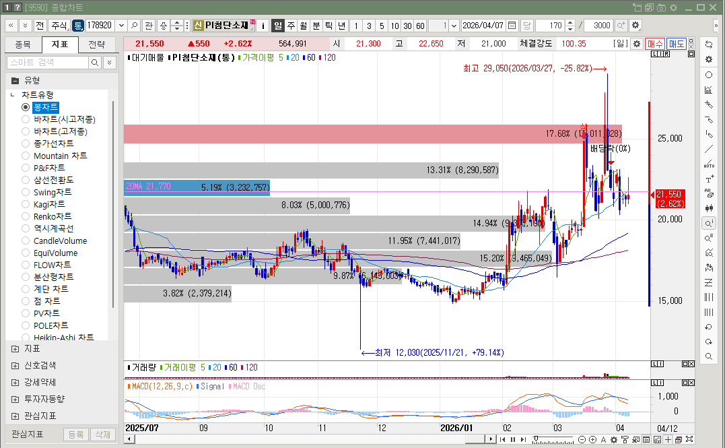Select CandleVolume radio option
Screen dimensions: 725x448
(x=26, y=241)
